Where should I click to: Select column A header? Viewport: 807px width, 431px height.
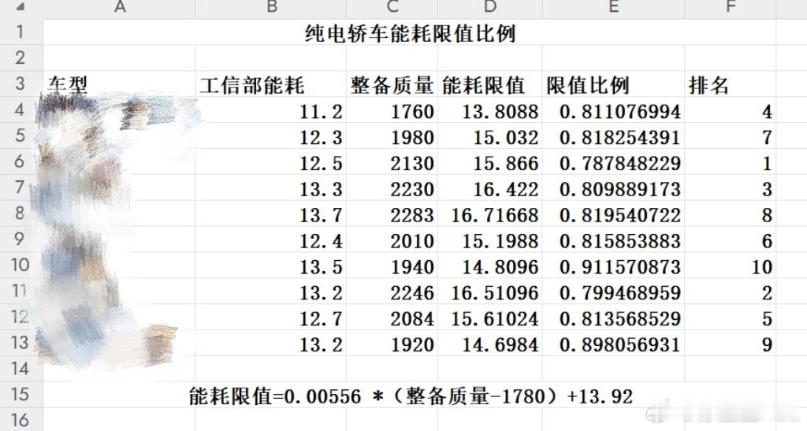[x=120, y=8]
